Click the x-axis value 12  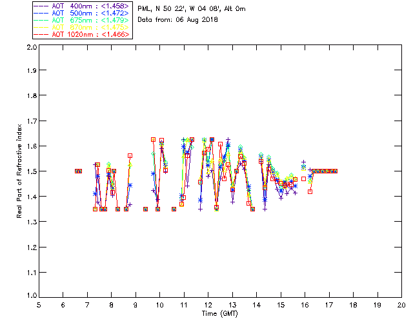pos(208,305)
